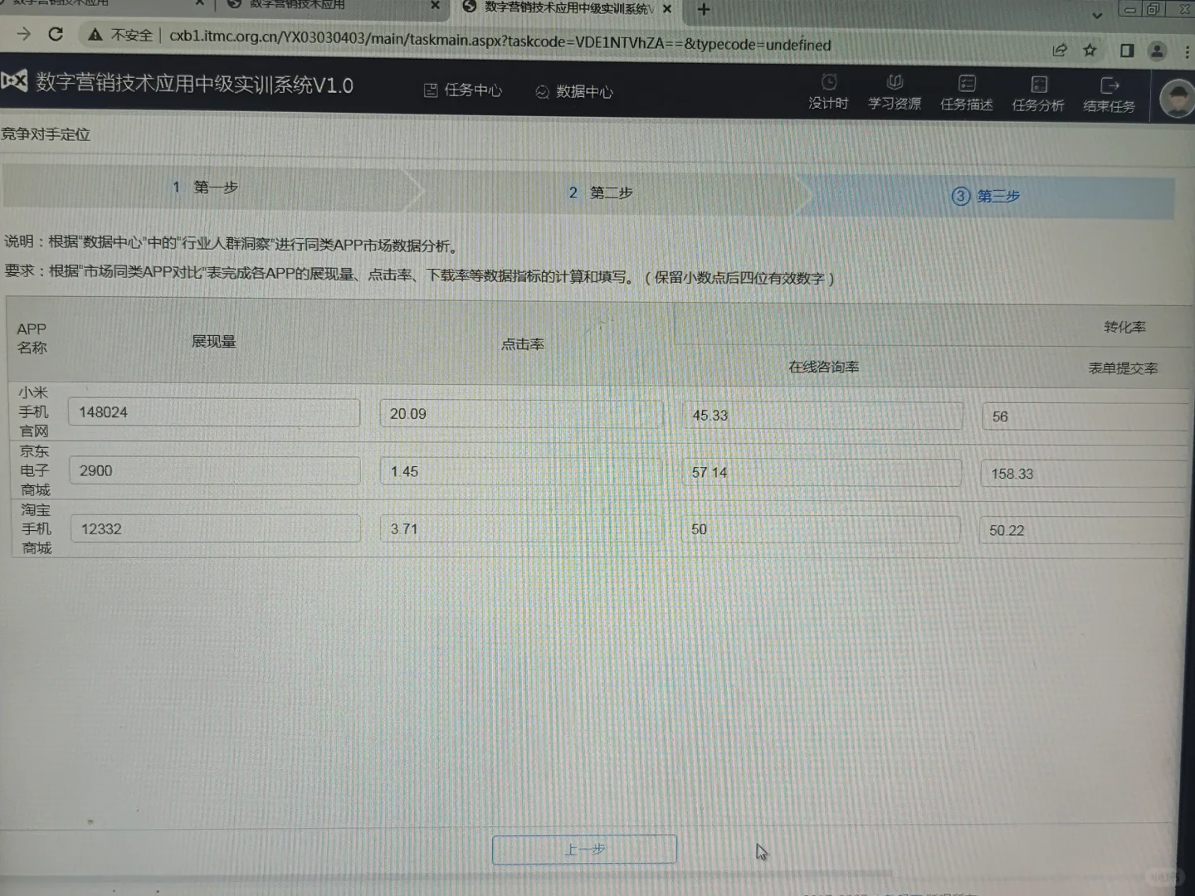The height and width of the screenshot is (896, 1195).
Task: Edit 京东电子商城 点击率 field 1.45
Action: 522,471
